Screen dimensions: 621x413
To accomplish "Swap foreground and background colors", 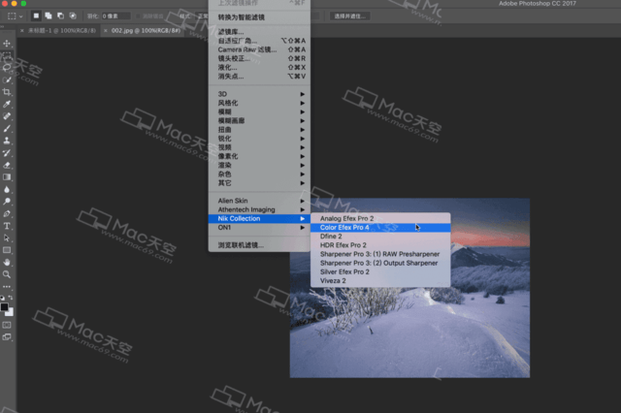I will [x=11, y=298].
